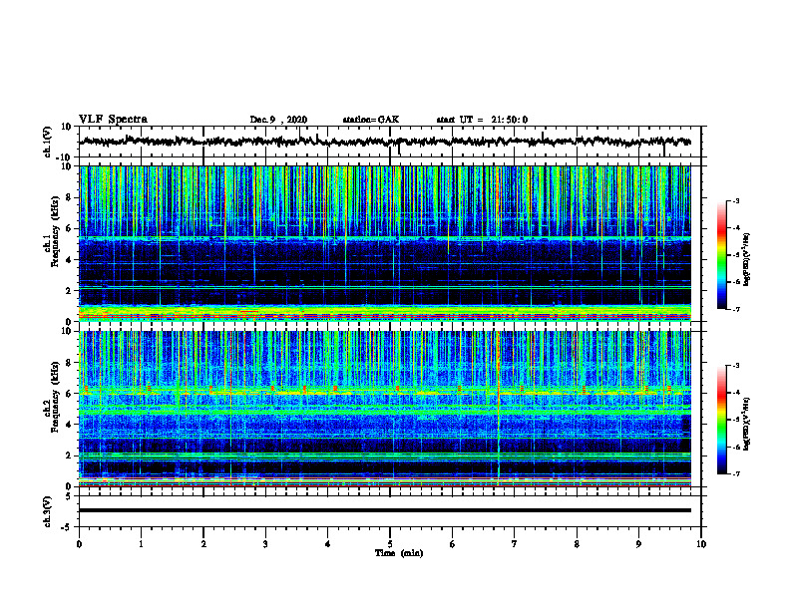Click inside the ch.2 spectrogram panel

point(385,409)
